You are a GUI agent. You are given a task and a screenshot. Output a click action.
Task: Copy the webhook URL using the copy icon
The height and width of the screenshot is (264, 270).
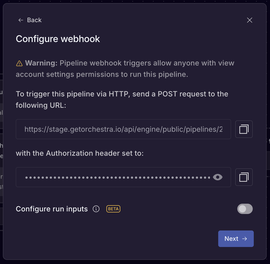pyautogui.click(x=244, y=129)
